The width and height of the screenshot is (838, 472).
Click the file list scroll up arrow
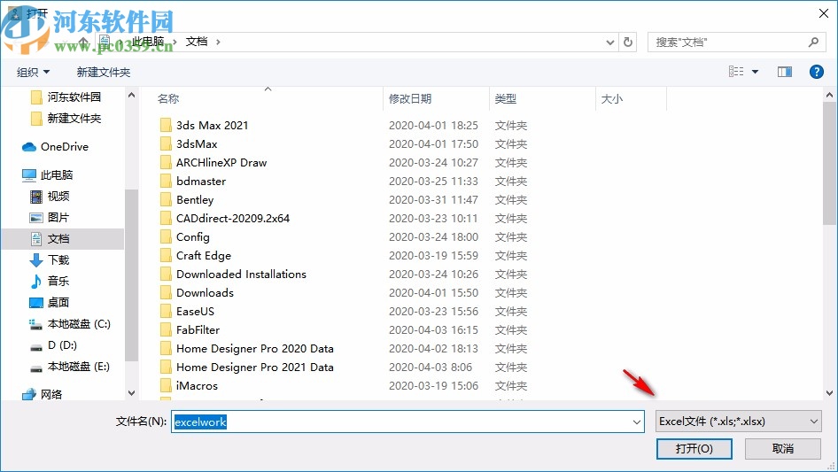point(829,95)
